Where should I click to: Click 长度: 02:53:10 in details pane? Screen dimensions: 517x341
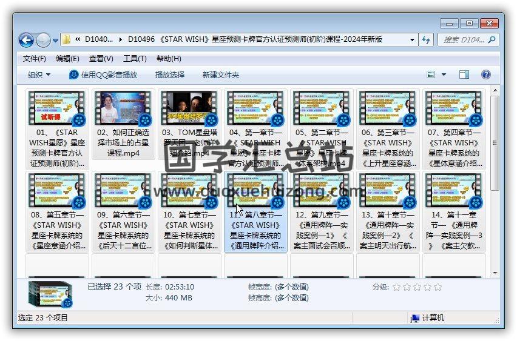tap(170, 287)
